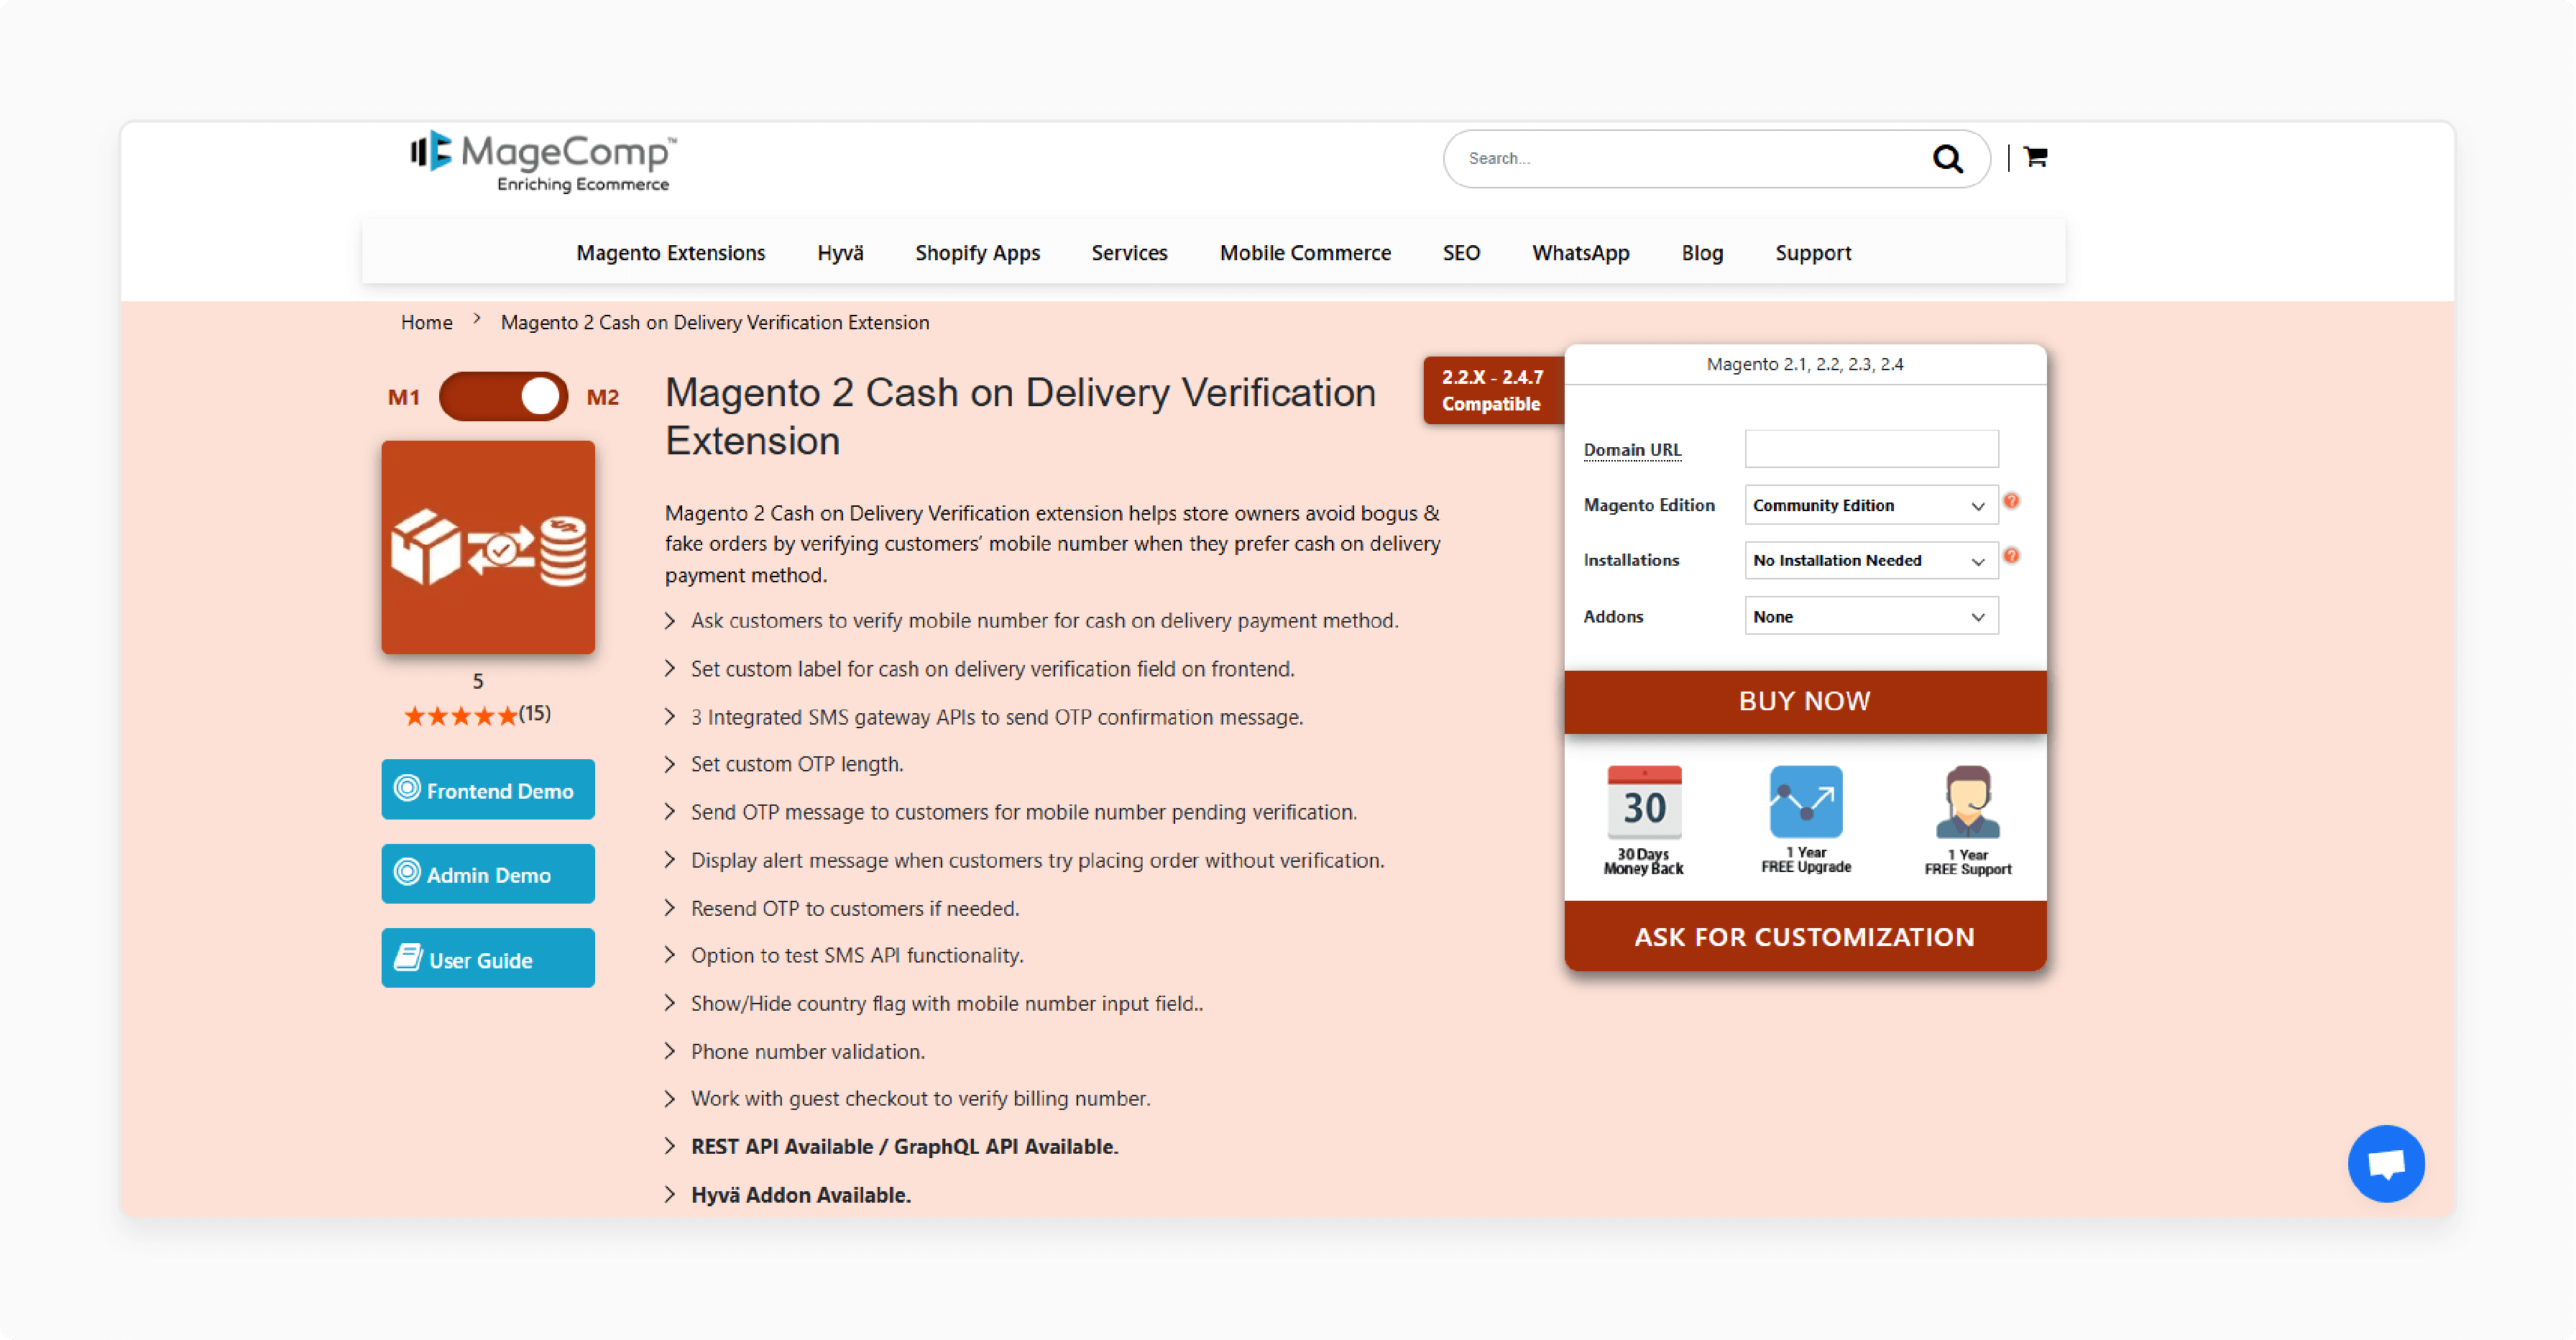Click the Domain URL label

[x=1632, y=450]
